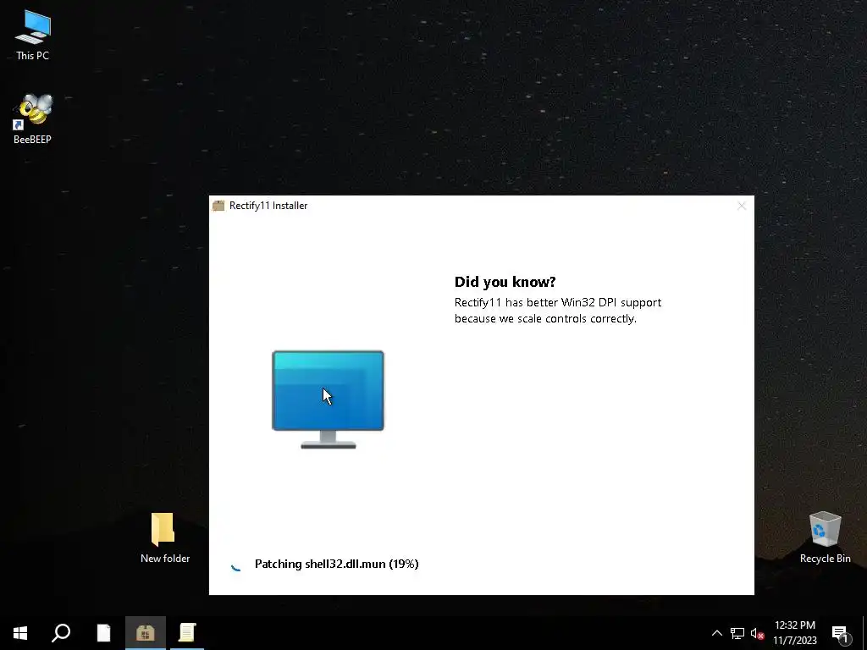This screenshot has width=867, height=650.
Task: Show hidden system tray icons
Action: point(716,633)
